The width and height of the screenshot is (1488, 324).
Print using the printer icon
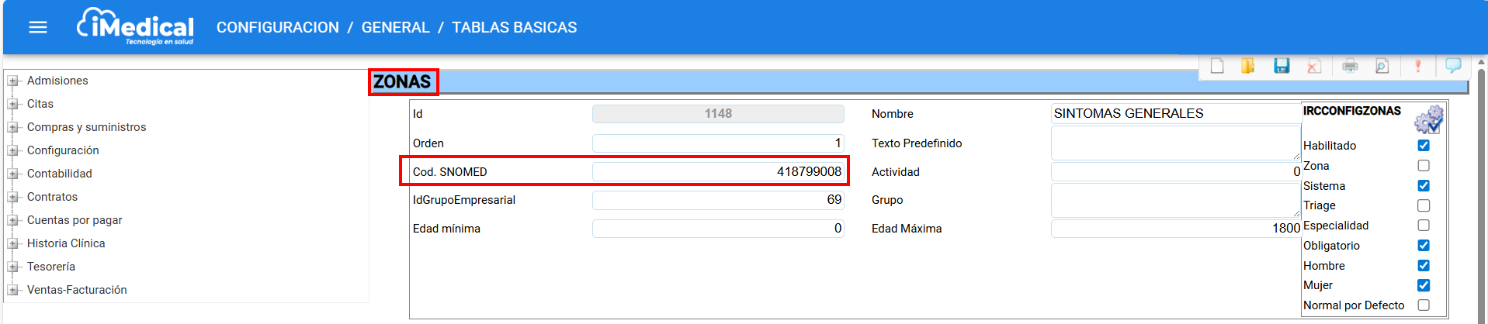click(x=1350, y=66)
